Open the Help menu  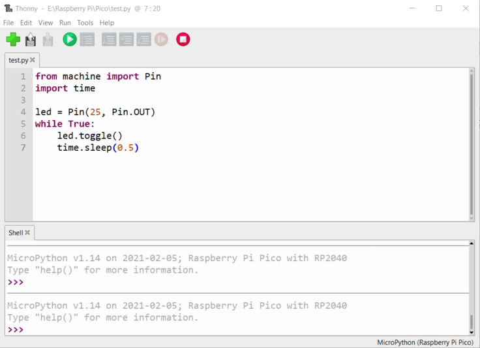click(107, 23)
